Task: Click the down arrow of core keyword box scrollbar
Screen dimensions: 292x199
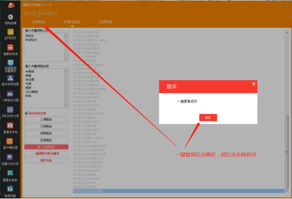Action: point(66,59)
